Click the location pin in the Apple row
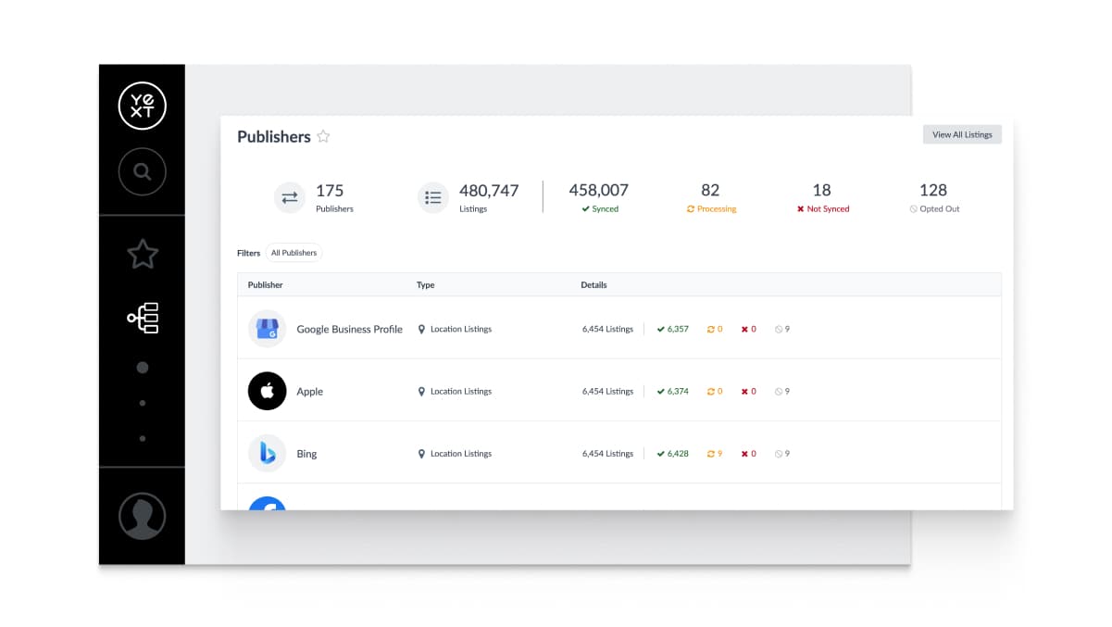The height and width of the screenshot is (627, 1112). click(421, 391)
